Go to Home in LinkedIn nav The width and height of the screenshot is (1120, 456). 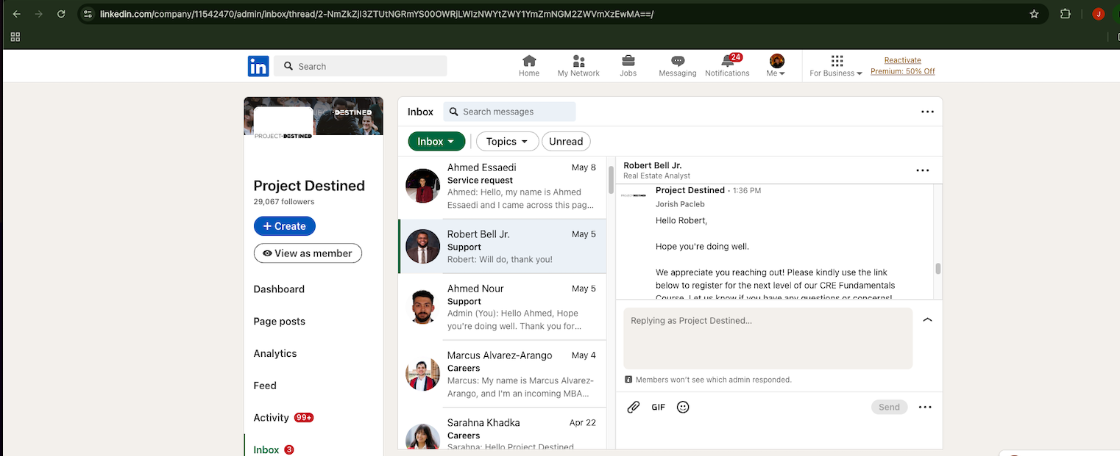click(529, 66)
